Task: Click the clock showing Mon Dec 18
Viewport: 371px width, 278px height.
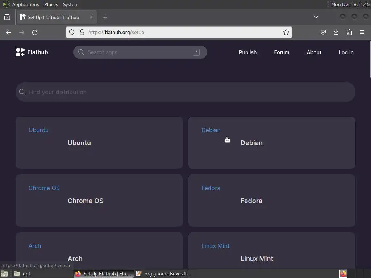Action: [350, 4]
